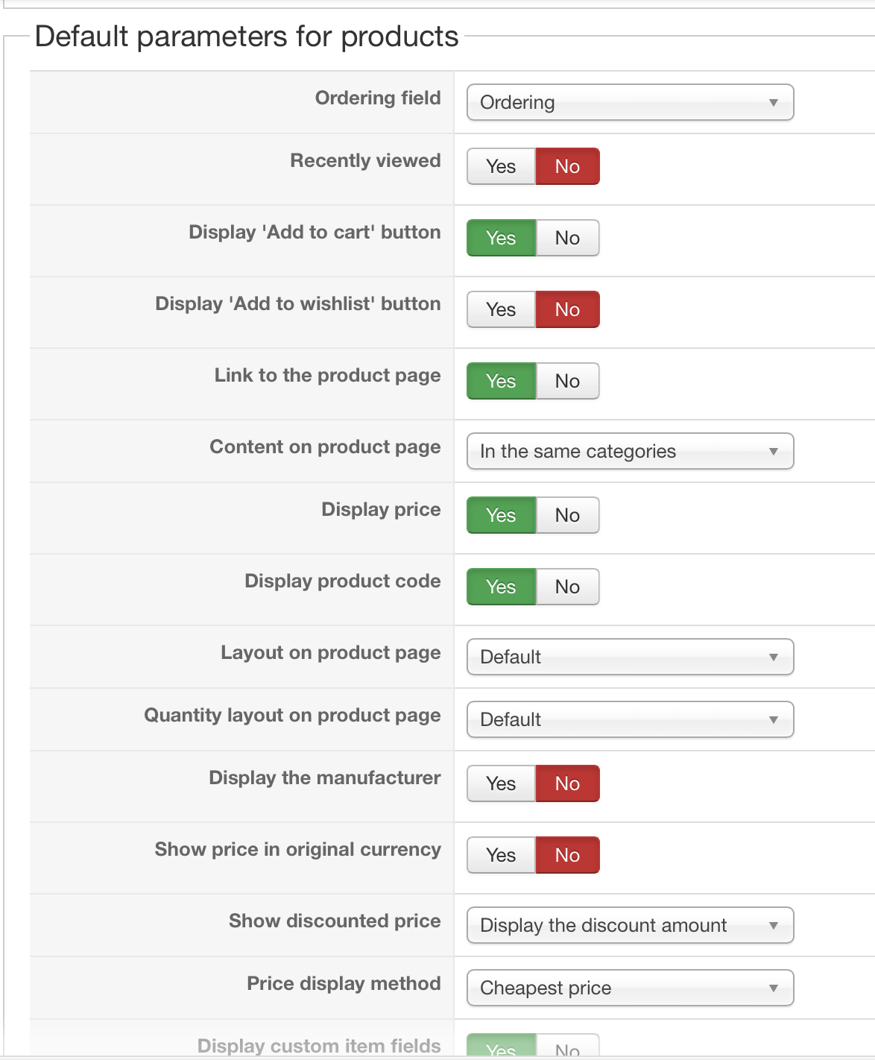
Task: Expand the Show discounted price dropdown
Action: tap(630, 925)
